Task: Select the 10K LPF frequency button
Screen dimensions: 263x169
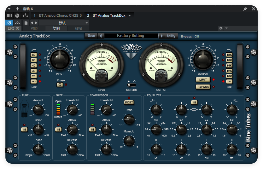Action: click(229, 76)
